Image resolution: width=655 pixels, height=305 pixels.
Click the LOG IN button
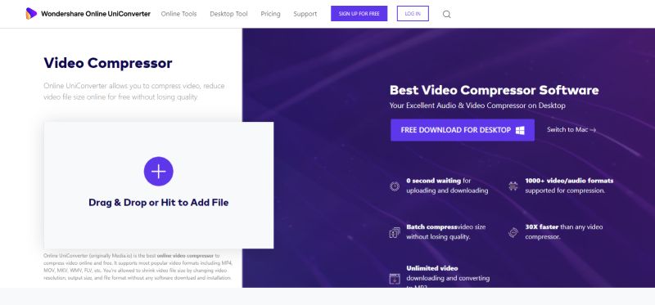pos(413,13)
